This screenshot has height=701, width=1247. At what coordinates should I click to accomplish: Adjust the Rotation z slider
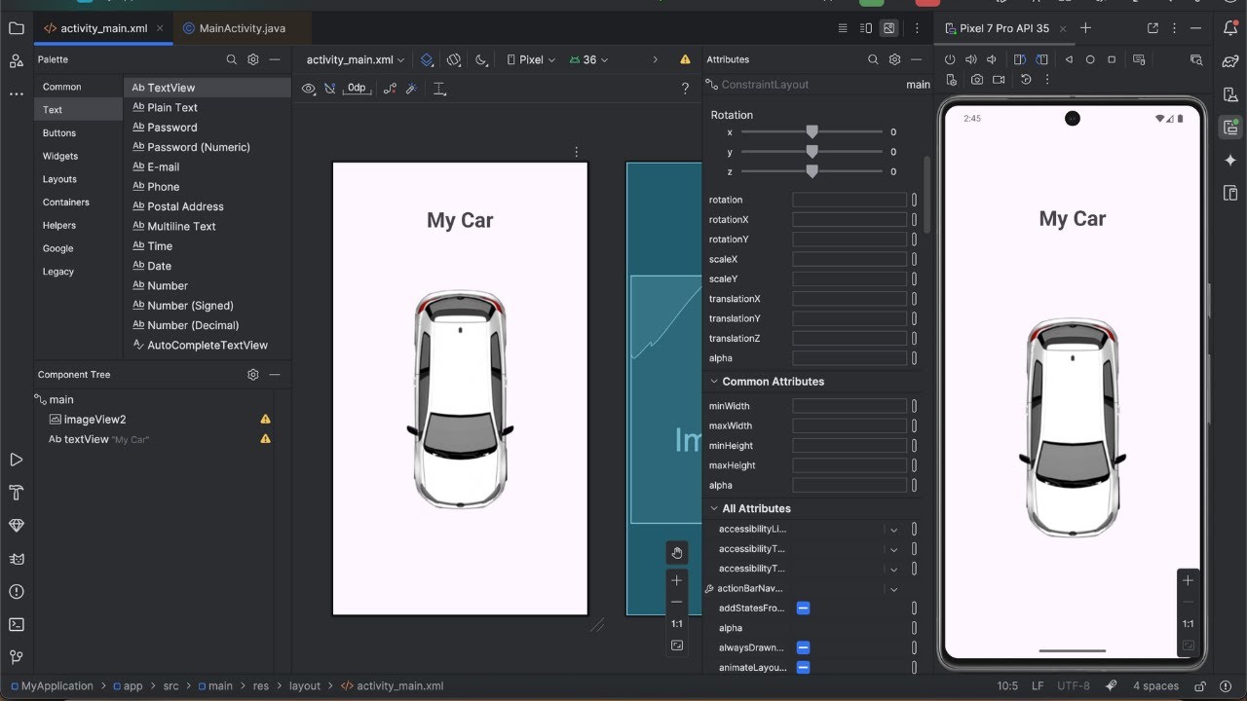coord(812,171)
